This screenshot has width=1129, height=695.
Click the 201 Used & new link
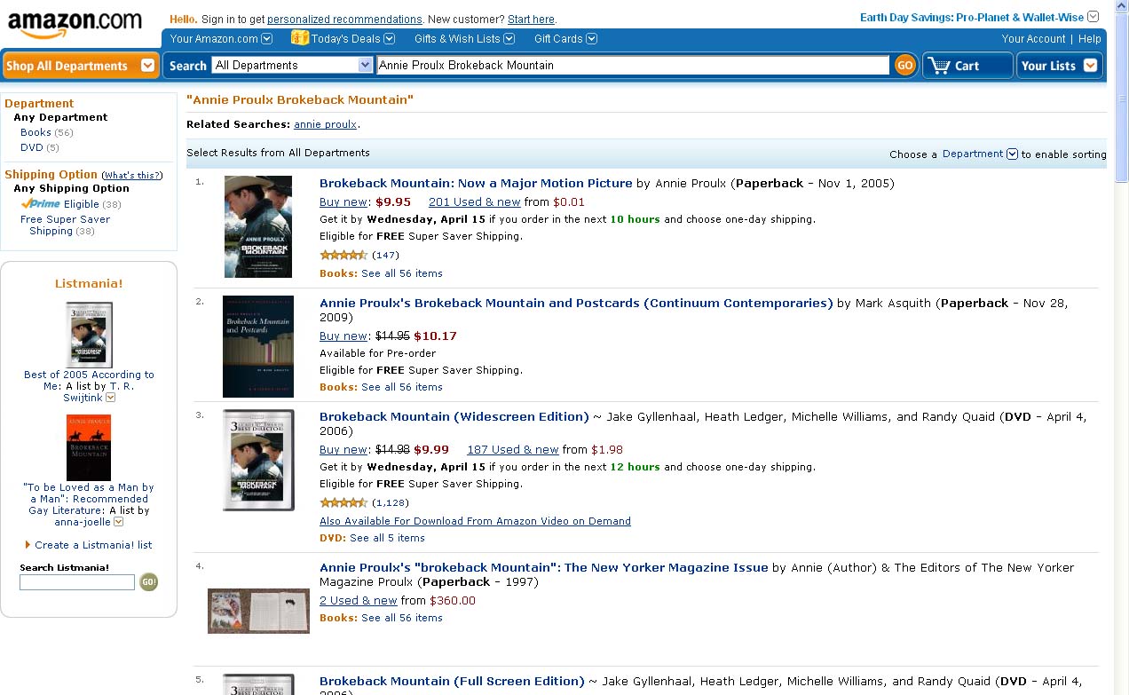[474, 202]
